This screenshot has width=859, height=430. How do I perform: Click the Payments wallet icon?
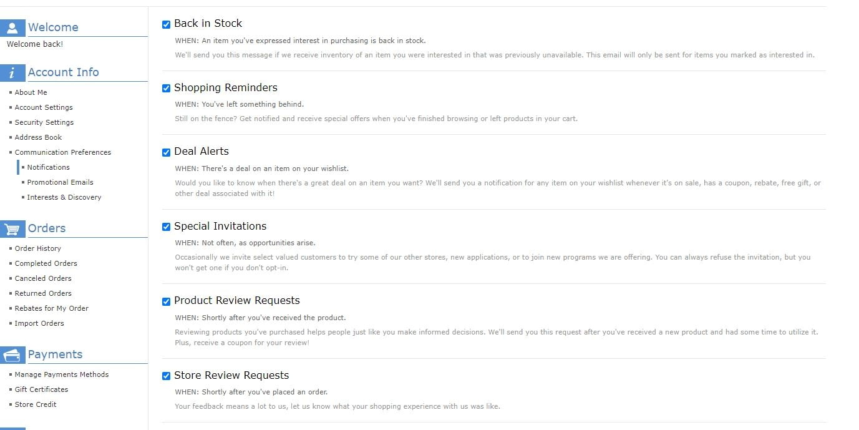(13, 354)
